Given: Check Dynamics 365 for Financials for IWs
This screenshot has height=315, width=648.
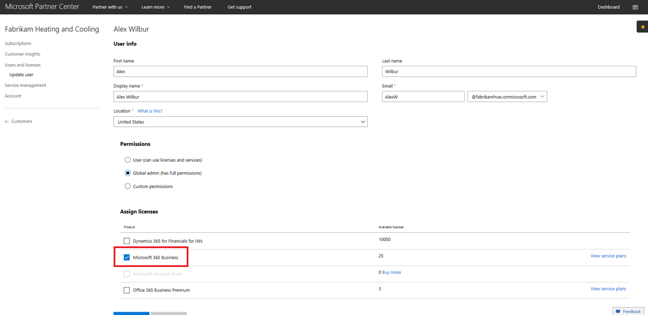Looking at the screenshot, I should point(127,241).
